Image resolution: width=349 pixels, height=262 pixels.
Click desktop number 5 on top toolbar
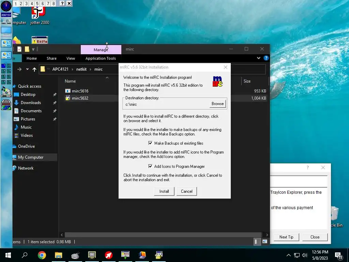tap(37, 3)
